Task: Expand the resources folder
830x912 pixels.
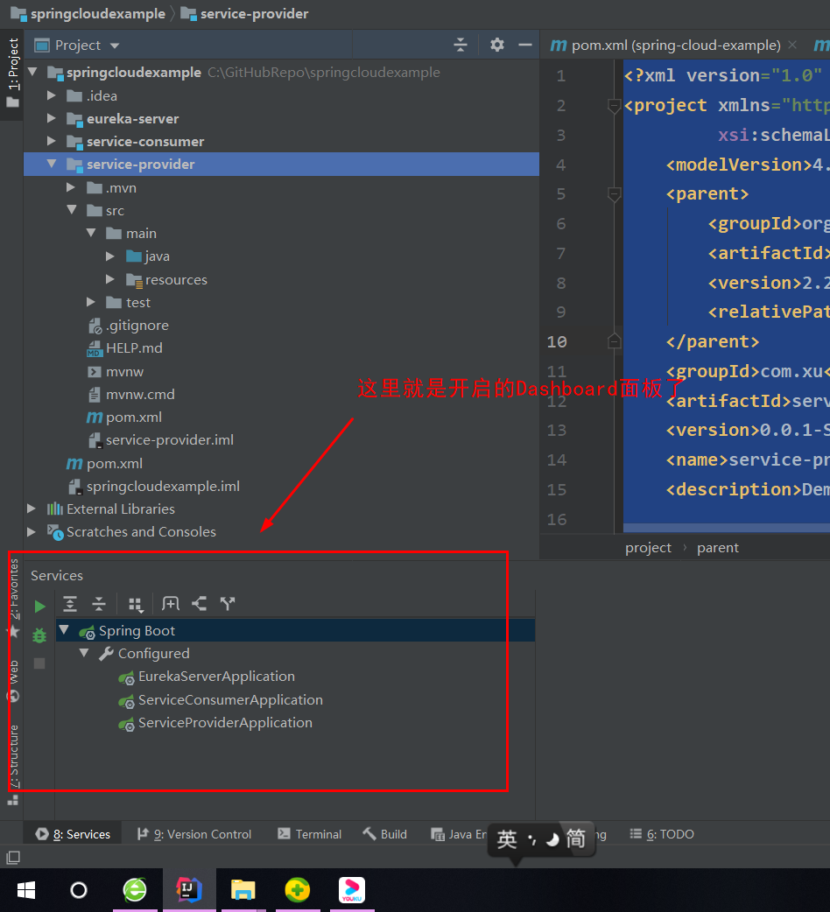Action: point(110,280)
